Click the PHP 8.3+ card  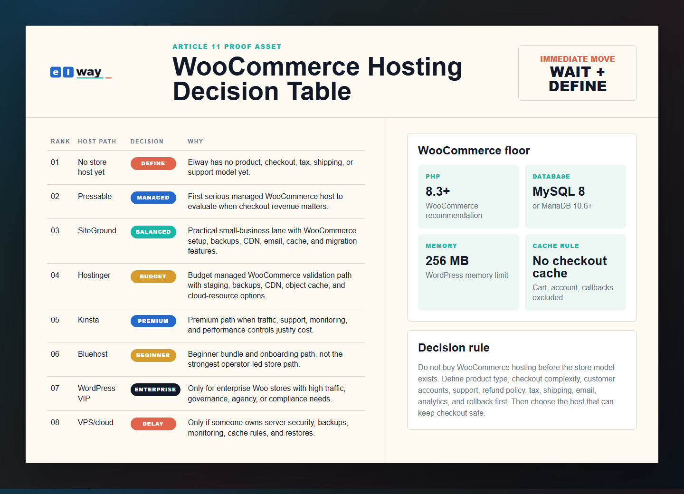468,197
